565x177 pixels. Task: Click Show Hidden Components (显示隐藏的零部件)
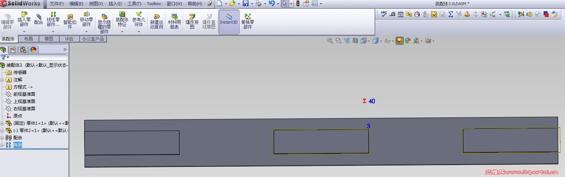[x=104, y=24]
